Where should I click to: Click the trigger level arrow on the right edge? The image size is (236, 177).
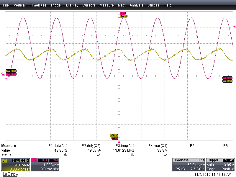click(x=234, y=27)
